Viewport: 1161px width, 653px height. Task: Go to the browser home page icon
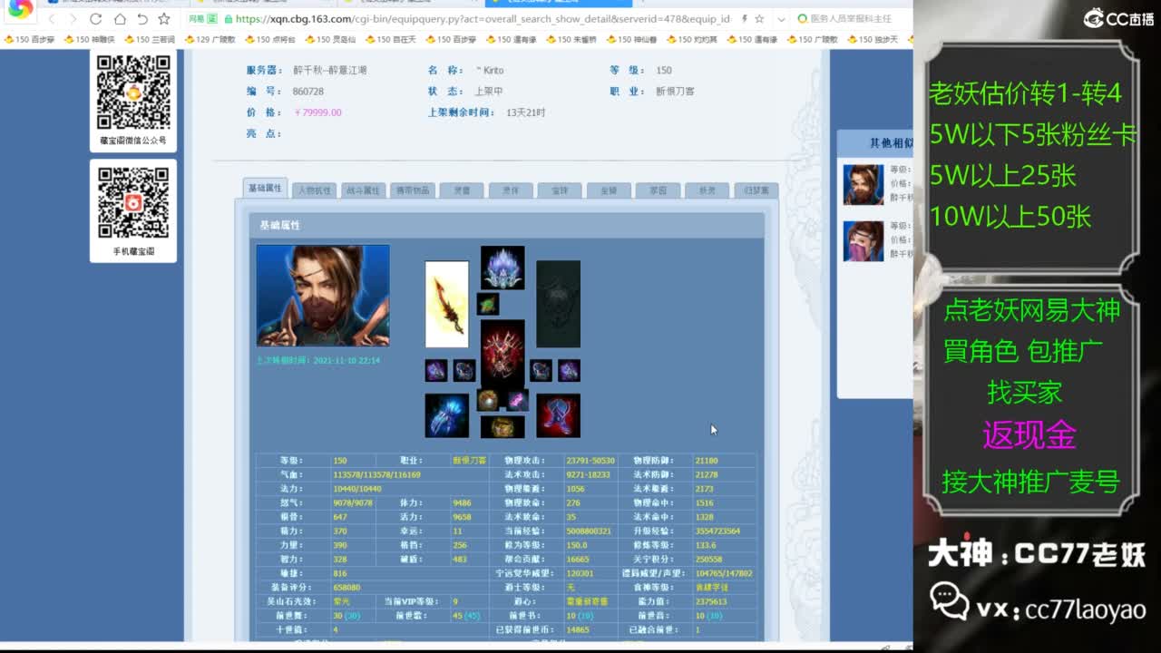point(120,19)
